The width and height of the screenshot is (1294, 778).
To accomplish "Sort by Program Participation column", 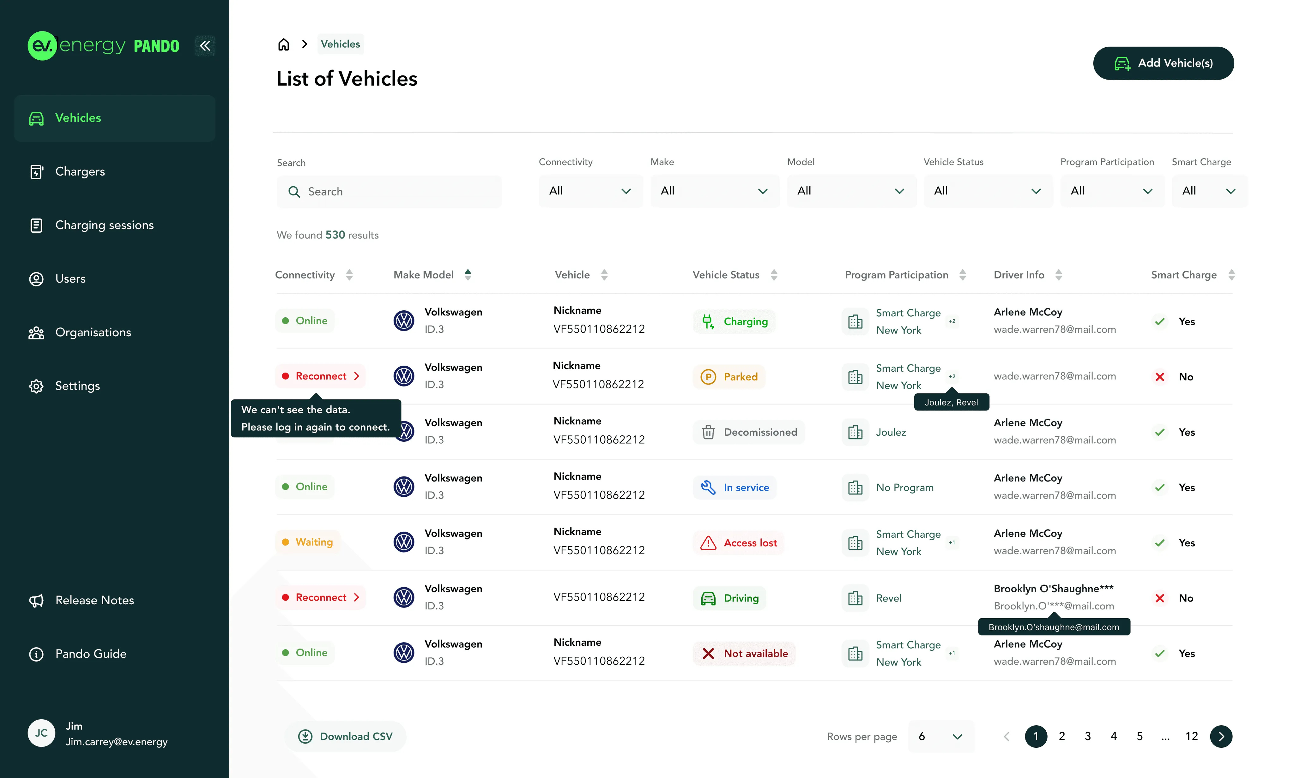I will (x=963, y=275).
